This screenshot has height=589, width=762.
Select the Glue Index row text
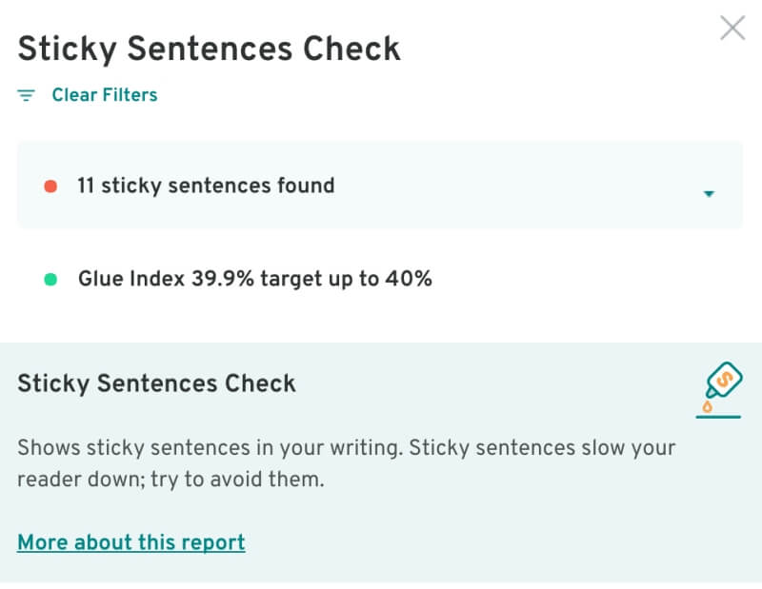(254, 280)
